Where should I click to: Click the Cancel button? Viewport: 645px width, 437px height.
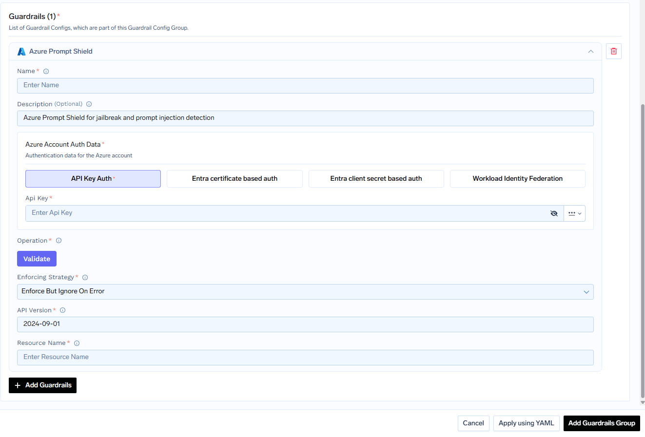[x=473, y=423]
